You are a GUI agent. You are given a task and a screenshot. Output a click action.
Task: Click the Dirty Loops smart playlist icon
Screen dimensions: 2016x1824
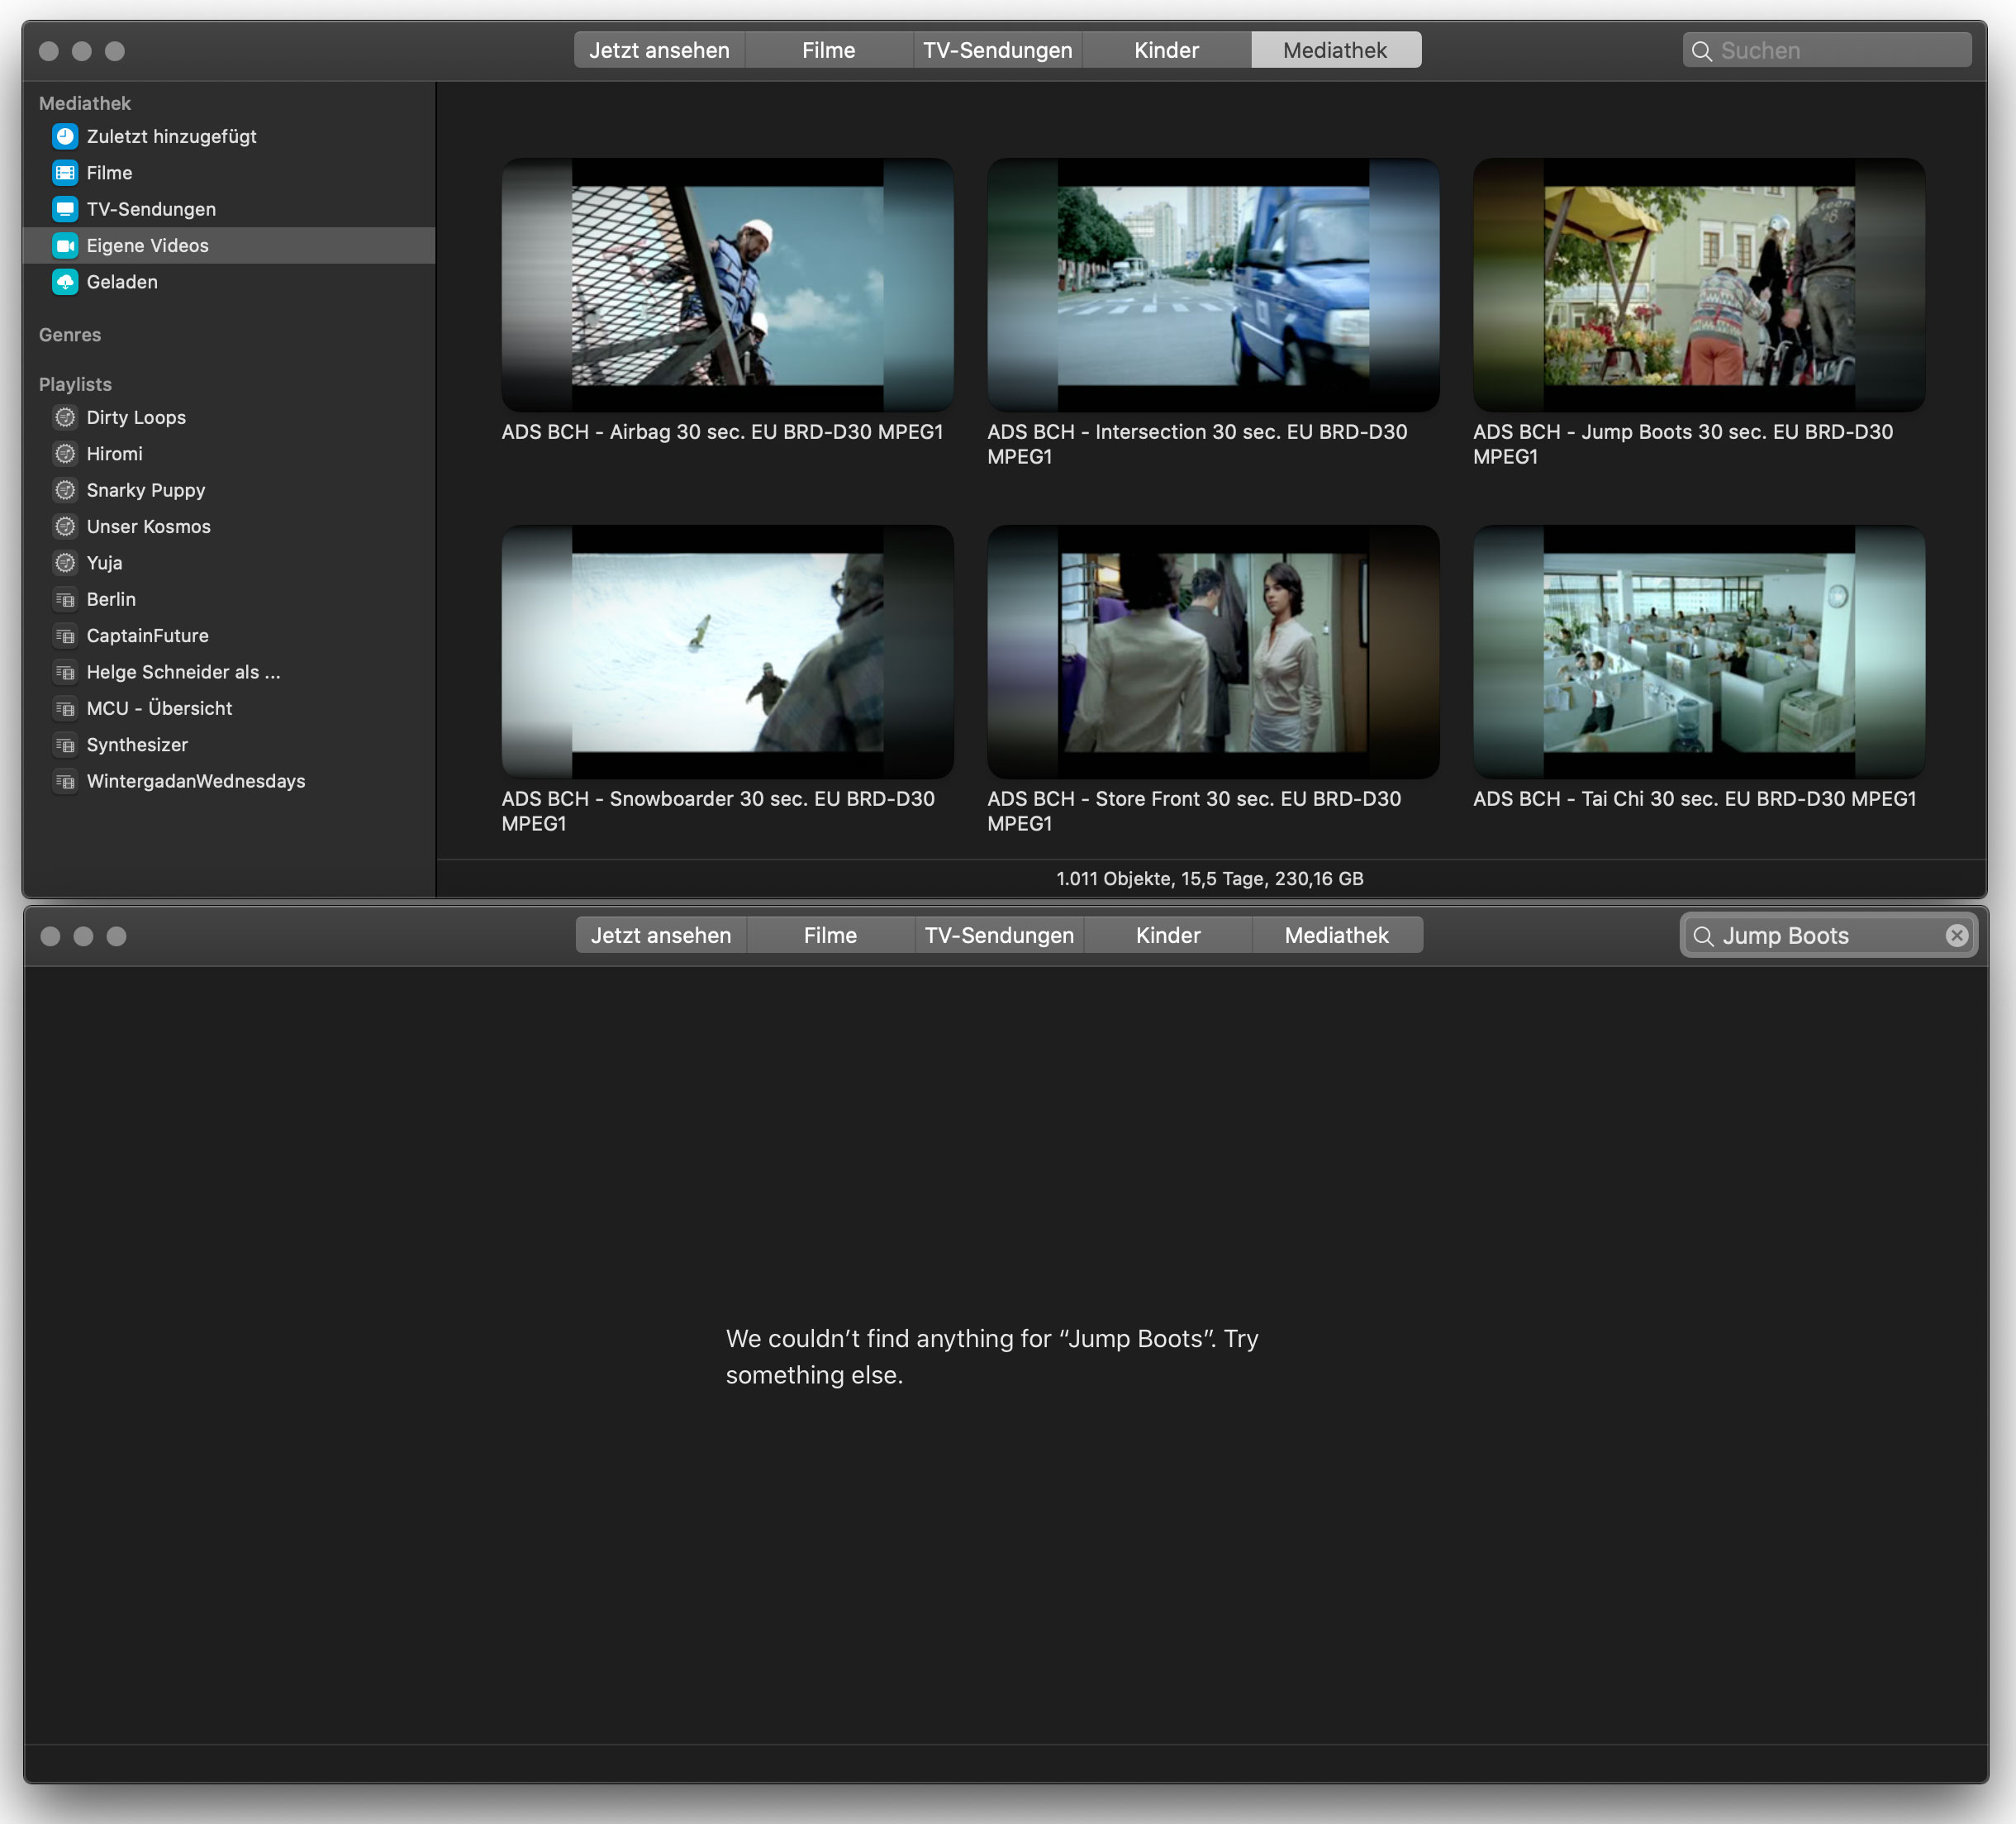[65, 417]
